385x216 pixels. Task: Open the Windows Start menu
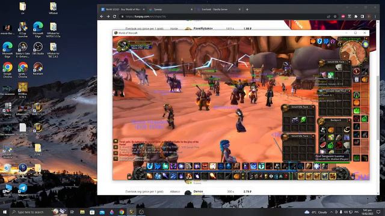coord(5,212)
